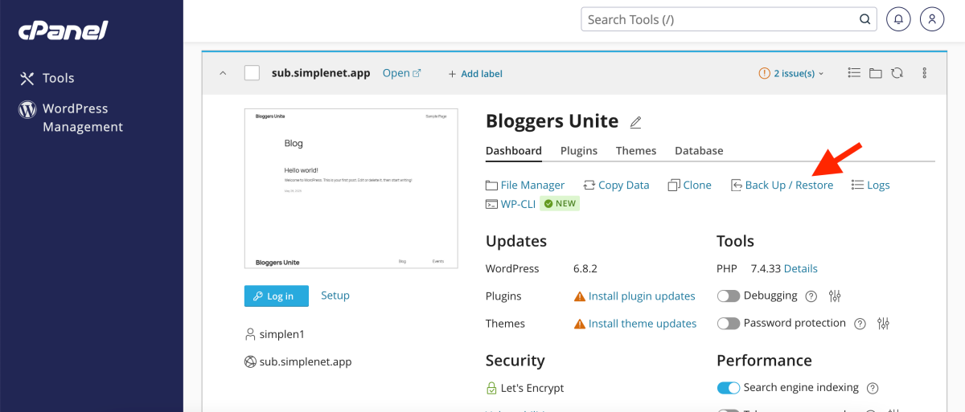Click the Setup link
Viewport: 965px width, 412px height.
[x=335, y=296]
